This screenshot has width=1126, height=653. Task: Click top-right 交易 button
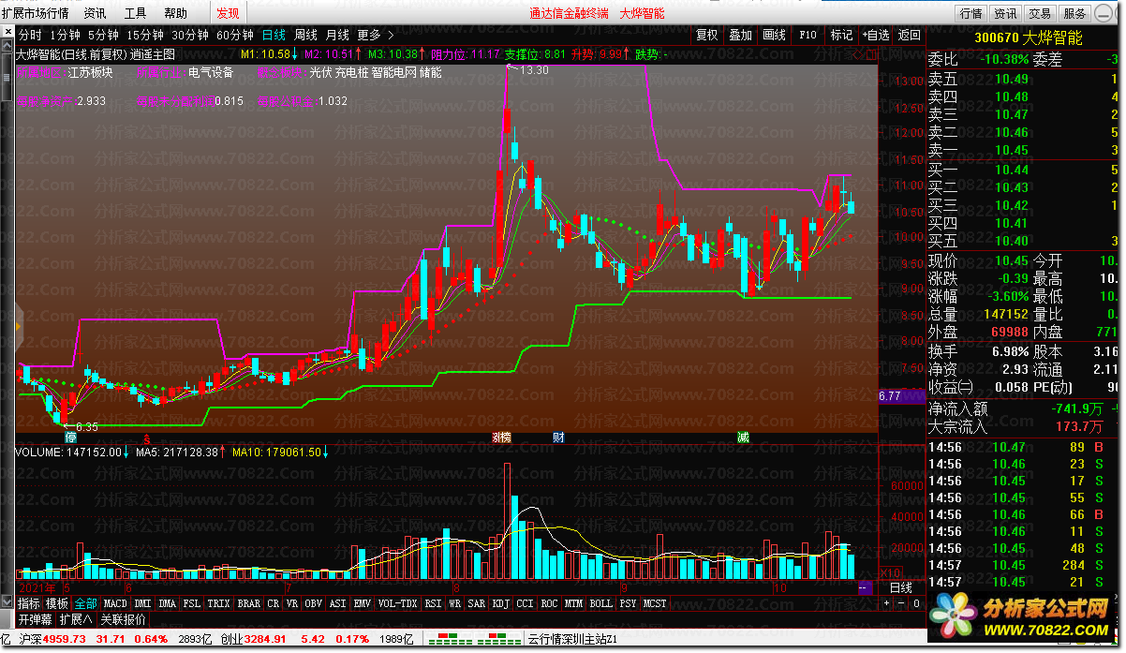coord(1039,13)
